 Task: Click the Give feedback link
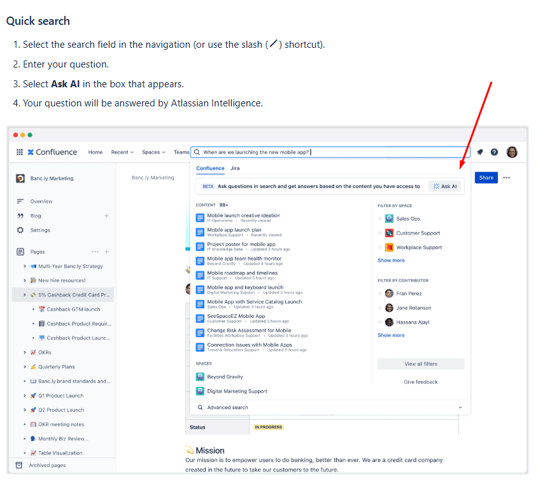421,382
